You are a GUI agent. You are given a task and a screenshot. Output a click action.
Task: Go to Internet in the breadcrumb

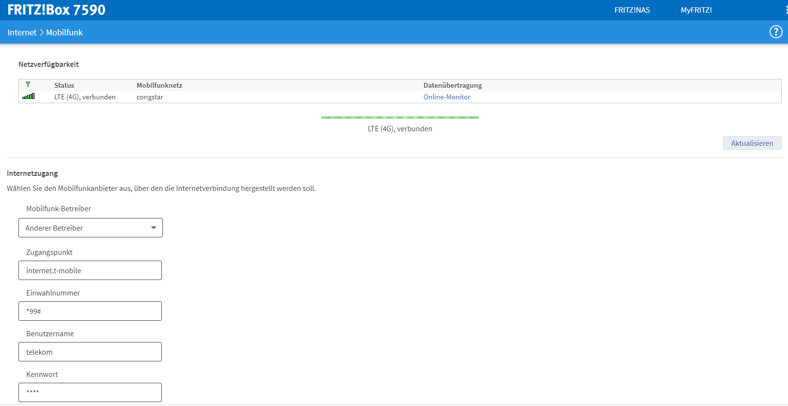click(22, 32)
